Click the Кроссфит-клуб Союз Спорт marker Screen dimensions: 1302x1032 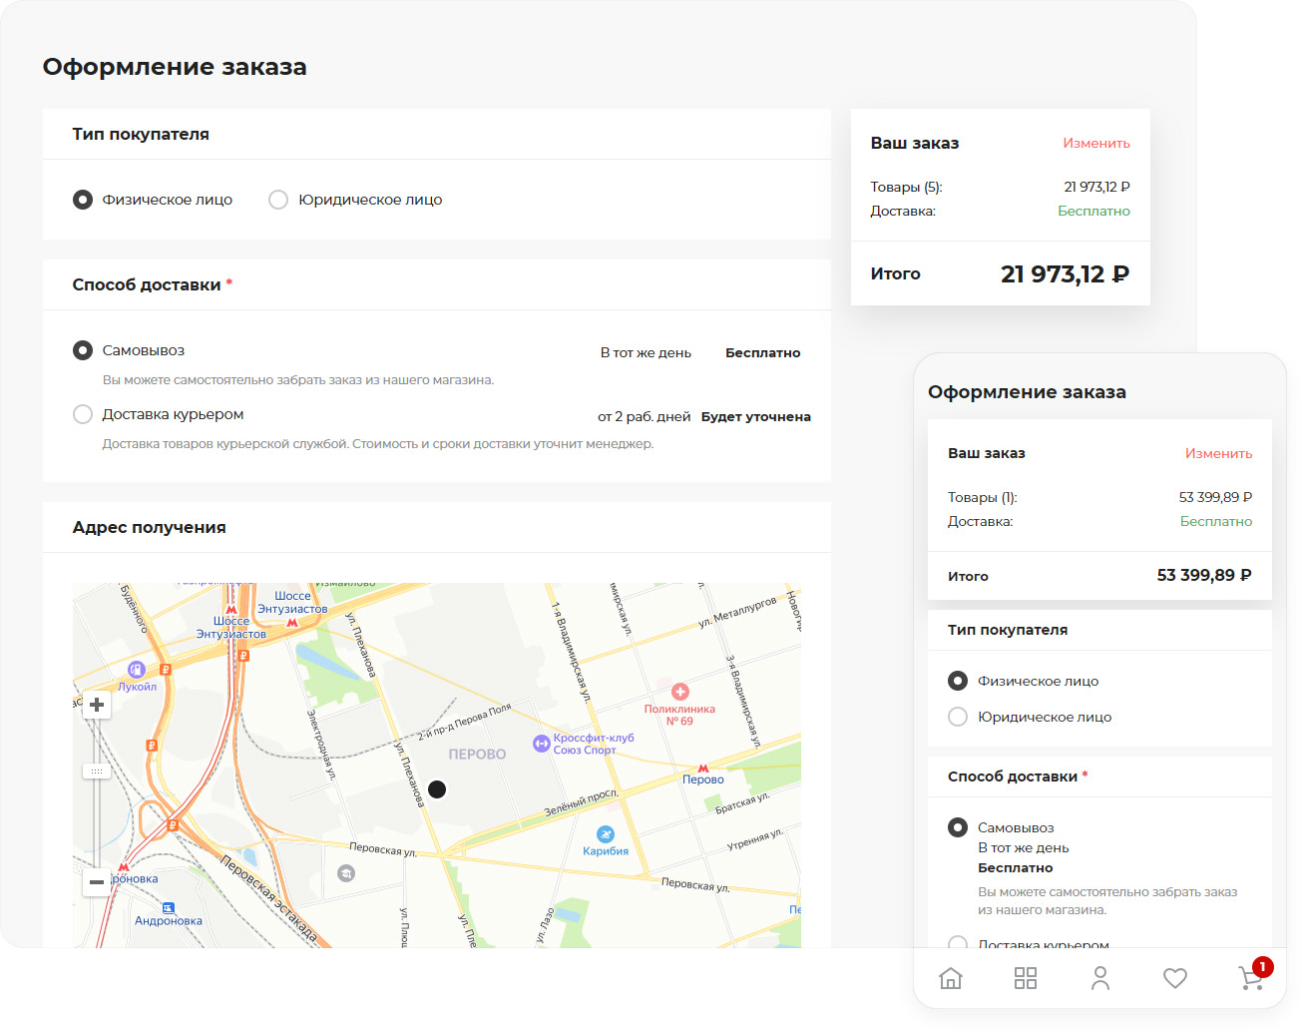(542, 744)
